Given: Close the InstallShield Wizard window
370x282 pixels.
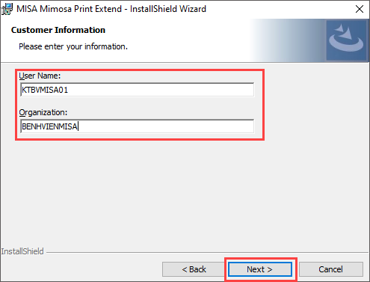Looking at the screenshot, I should point(360,9).
